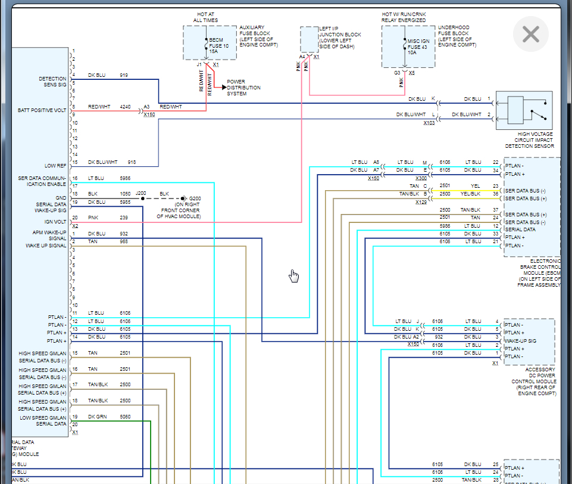Click the BATT POSITIVE VOLT pin label
This screenshot has height=484, width=572.
click(42, 110)
